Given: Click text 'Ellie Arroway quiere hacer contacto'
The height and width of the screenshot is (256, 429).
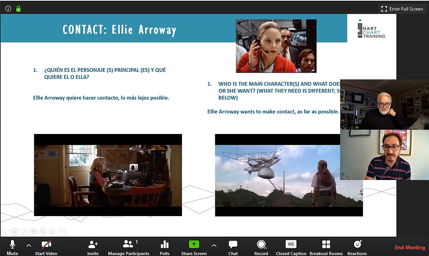Looking at the screenshot, I should pos(101,98).
